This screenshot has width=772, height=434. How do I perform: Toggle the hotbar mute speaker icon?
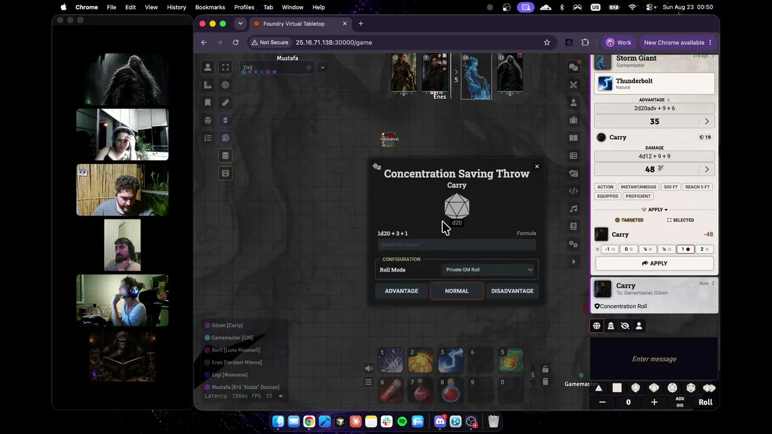369,368
